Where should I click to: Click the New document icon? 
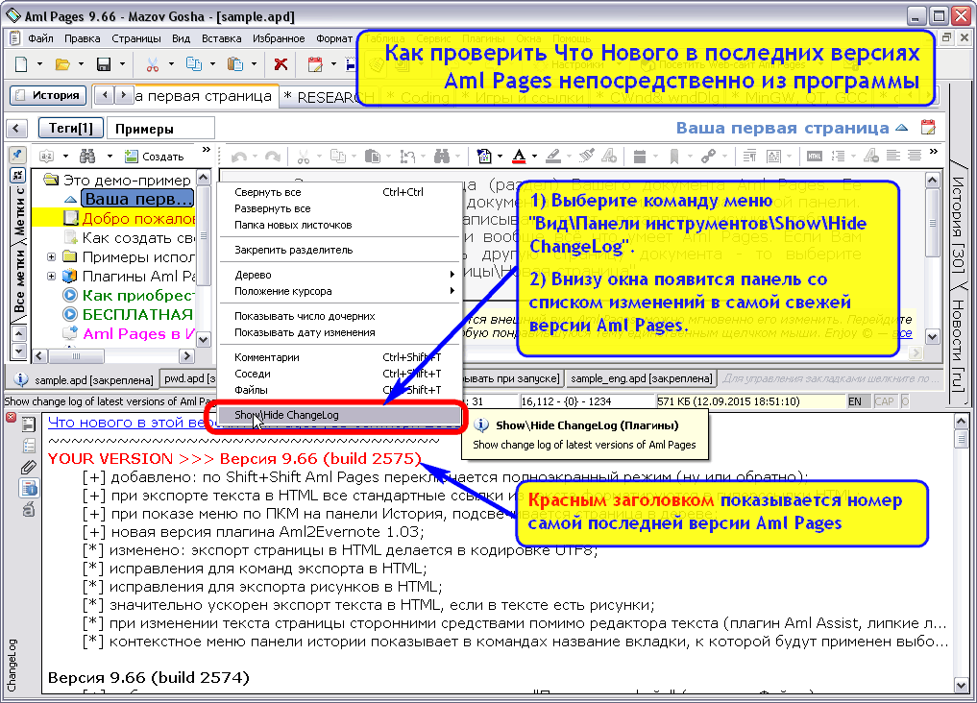pyautogui.click(x=21, y=64)
